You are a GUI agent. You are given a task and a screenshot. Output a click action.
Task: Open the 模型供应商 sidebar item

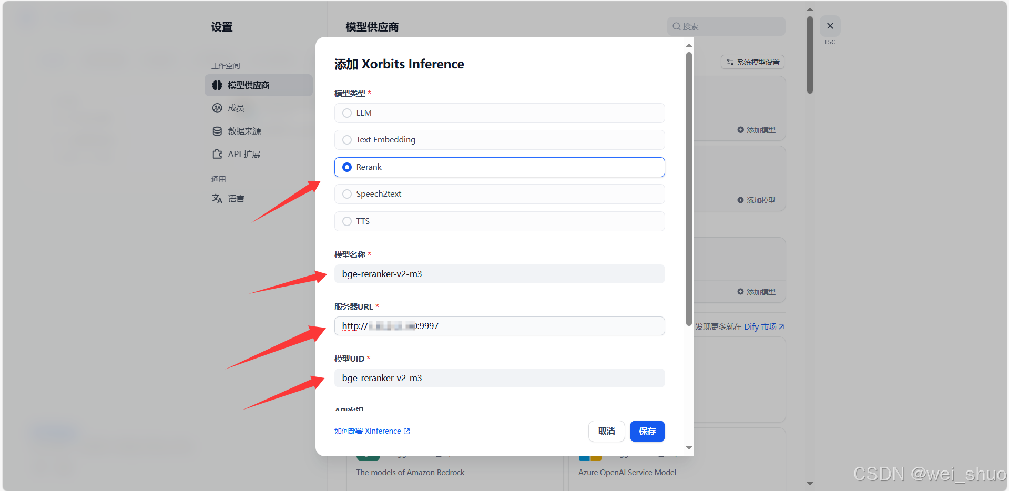[259, 85]
